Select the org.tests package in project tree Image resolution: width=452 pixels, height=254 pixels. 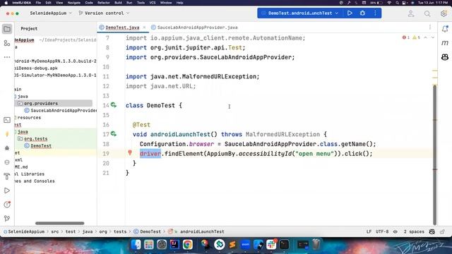(x=35, y=139)
